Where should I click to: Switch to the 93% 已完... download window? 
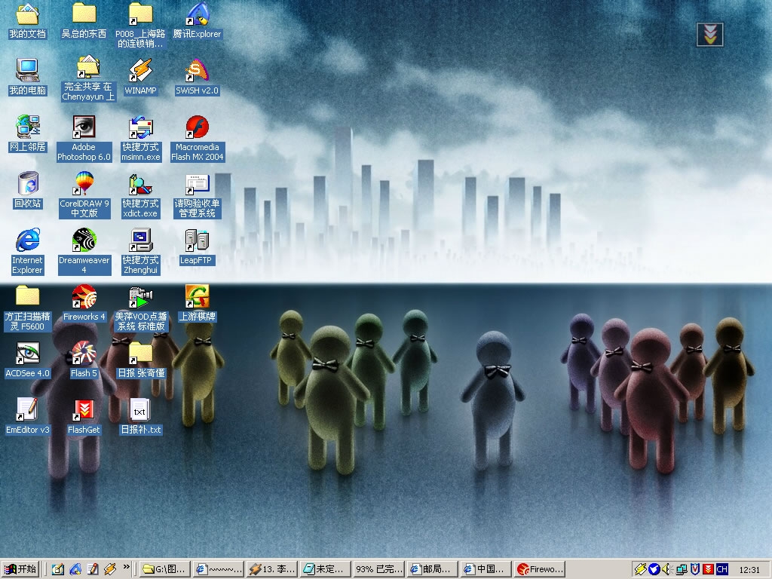point(378,569)
